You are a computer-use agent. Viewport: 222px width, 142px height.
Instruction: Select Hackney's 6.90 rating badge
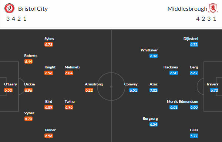point(174,73)
